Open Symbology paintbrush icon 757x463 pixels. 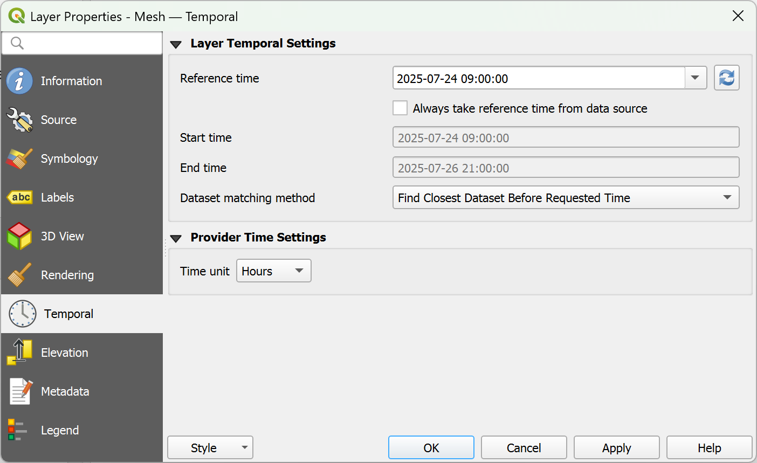[20, 158]
